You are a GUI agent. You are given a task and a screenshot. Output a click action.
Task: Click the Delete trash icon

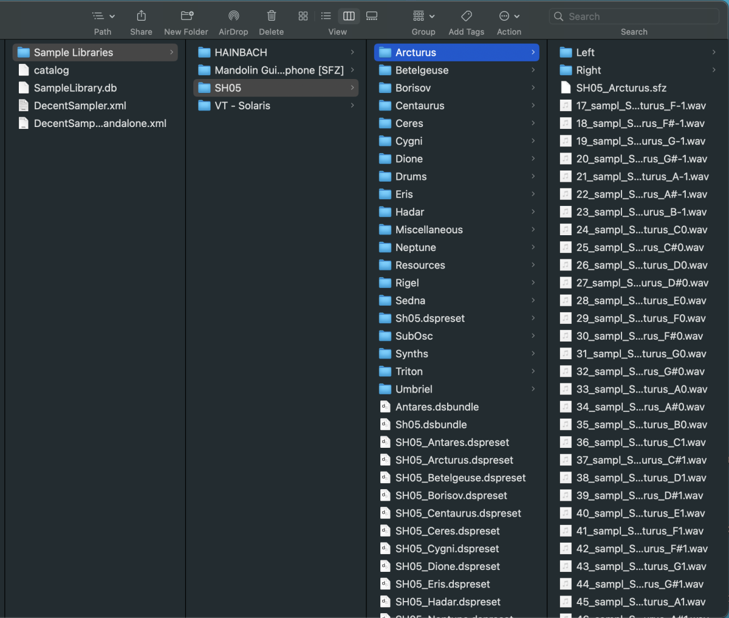(x=272, y=16)
